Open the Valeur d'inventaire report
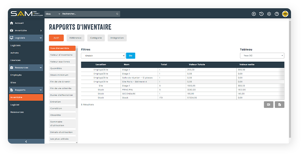This screenshot has width=303, height=156. pyautogui.click(x=62, y=55)
